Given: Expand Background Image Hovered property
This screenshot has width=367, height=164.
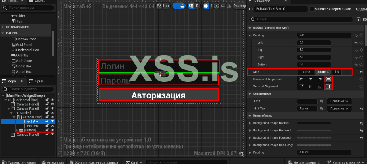Looking at the screenshot, I should click(250, 131).
